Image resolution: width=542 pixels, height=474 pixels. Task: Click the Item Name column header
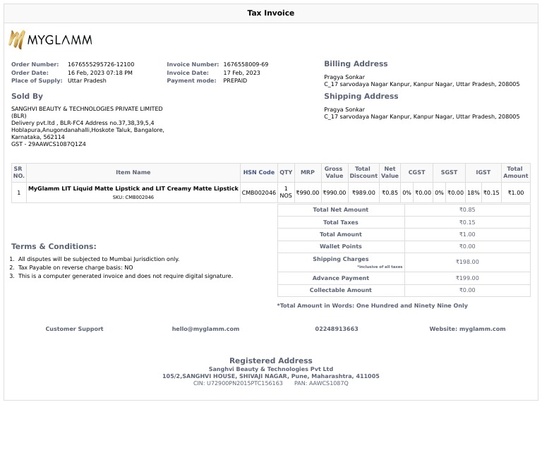[133, 172]
